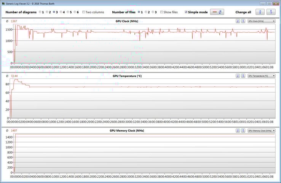Click the GPU Temperature average value 72,44
The height and width of the screenshot is (183, 281).
point(14,76)
